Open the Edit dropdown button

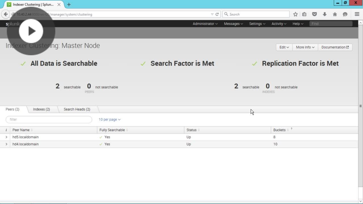click(x=284, y=47)
